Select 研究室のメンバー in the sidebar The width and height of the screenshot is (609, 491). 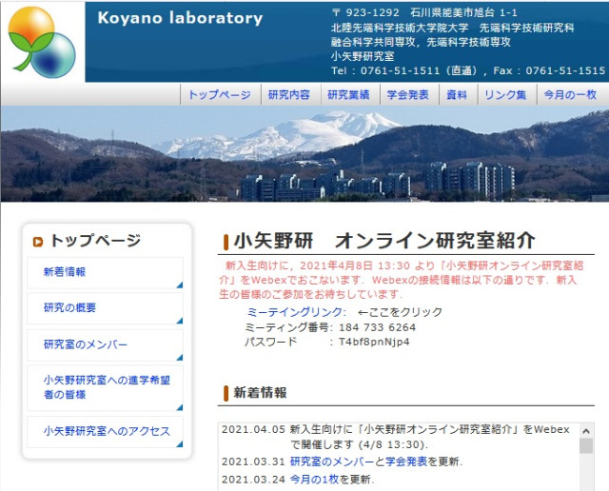point(85,344)
